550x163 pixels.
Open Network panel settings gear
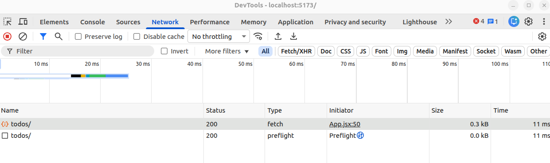542,37
